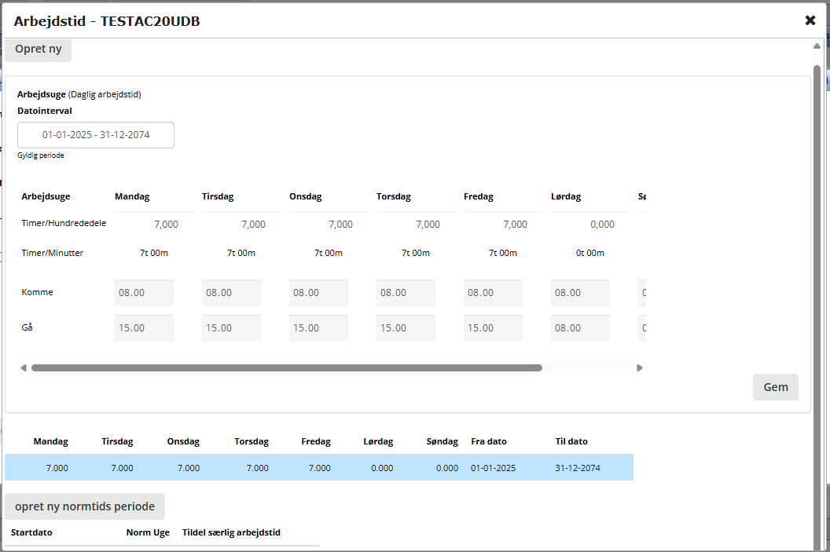Click the Mandag Timer/Hundrededele value field
Screen dimensions: 830x552
(x=145, y=225)
